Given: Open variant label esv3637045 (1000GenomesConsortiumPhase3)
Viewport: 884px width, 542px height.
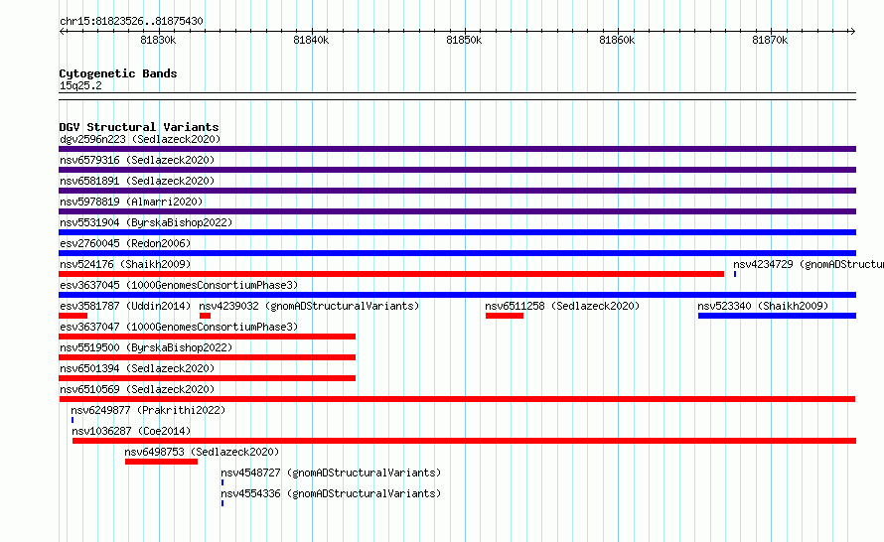Looking at the screenshot, I should pos(179,285).
